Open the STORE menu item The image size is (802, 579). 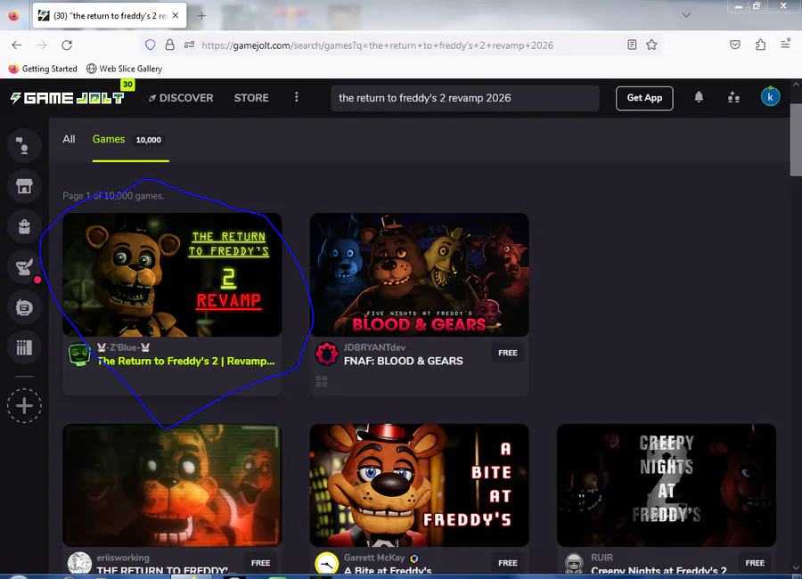click(x=251, y=98)
